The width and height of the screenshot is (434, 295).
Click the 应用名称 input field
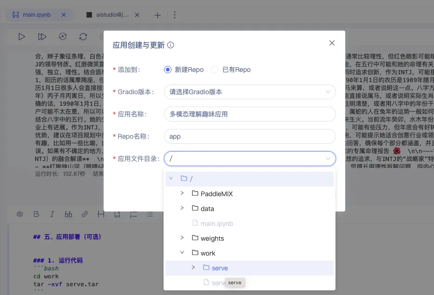click(250, 114)
